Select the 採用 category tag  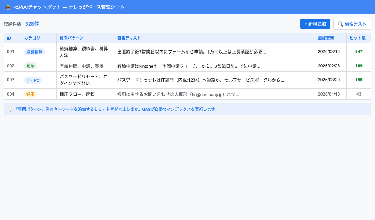pyautogui.click(x=30, y=94)
